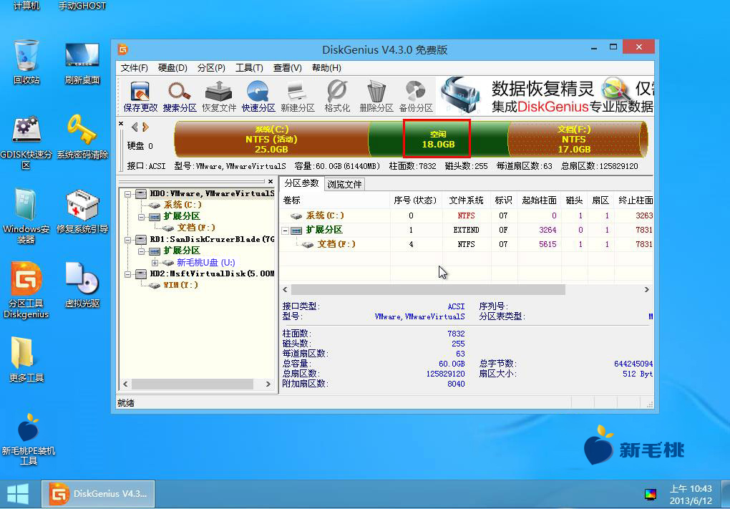Expand the 新毛桃U盘 (U:) tree node
Screen dimensions: 730x509
click(155, 263)
